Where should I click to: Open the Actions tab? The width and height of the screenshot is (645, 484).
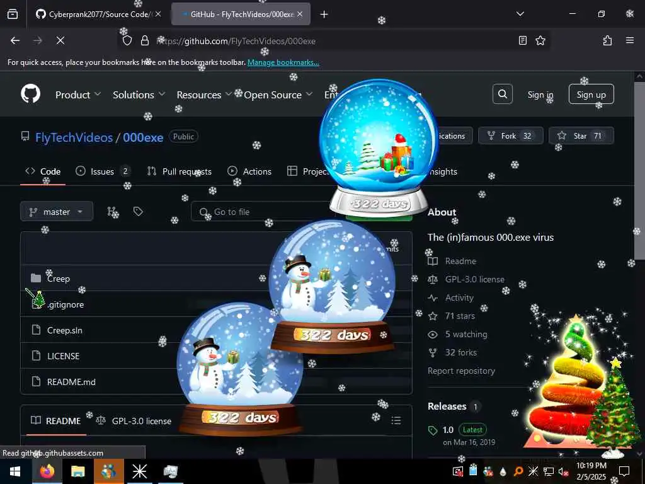point(249,171)
